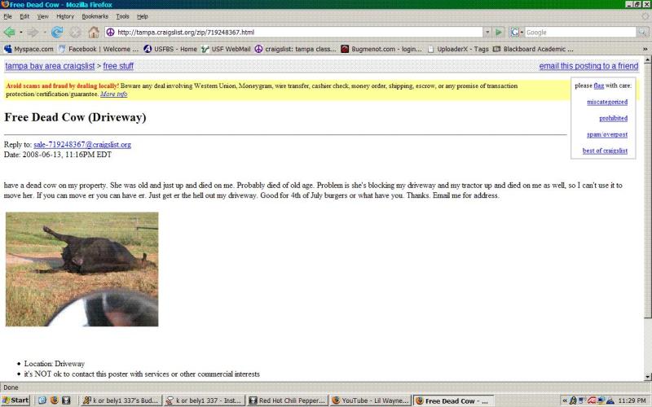Switch to YouTube Lil Wayne taskbar window
This screenshot has width=652, height=407.
(370, 400)
